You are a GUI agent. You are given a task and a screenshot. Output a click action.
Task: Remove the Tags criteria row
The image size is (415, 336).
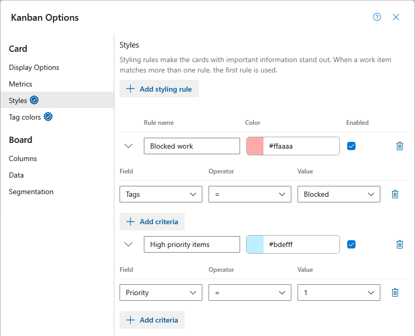coord(395,194)
